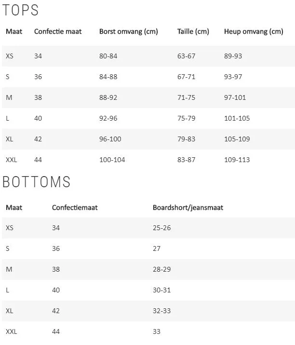Click the 25-26 jeans size value
The image size is (295, 345).
pyautogui.click(x=162, y=228)
